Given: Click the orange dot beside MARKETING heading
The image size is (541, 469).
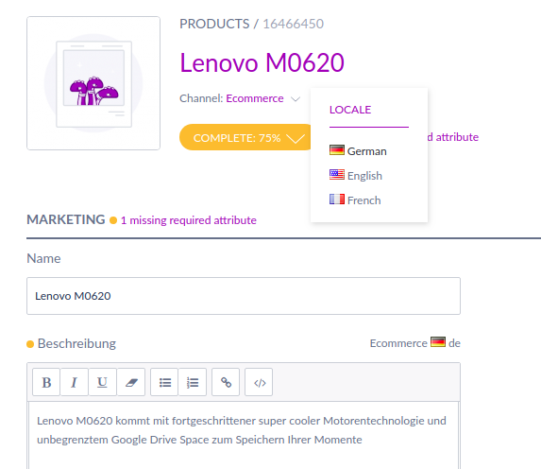Looking at the screenshot, I should click(x=113, y=220).
